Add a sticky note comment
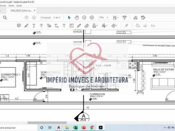This screenshot has width=175, height=131. point(19,26)
